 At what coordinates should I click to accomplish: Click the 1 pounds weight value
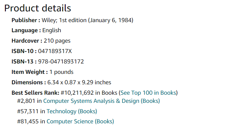(x=61, y=72)
